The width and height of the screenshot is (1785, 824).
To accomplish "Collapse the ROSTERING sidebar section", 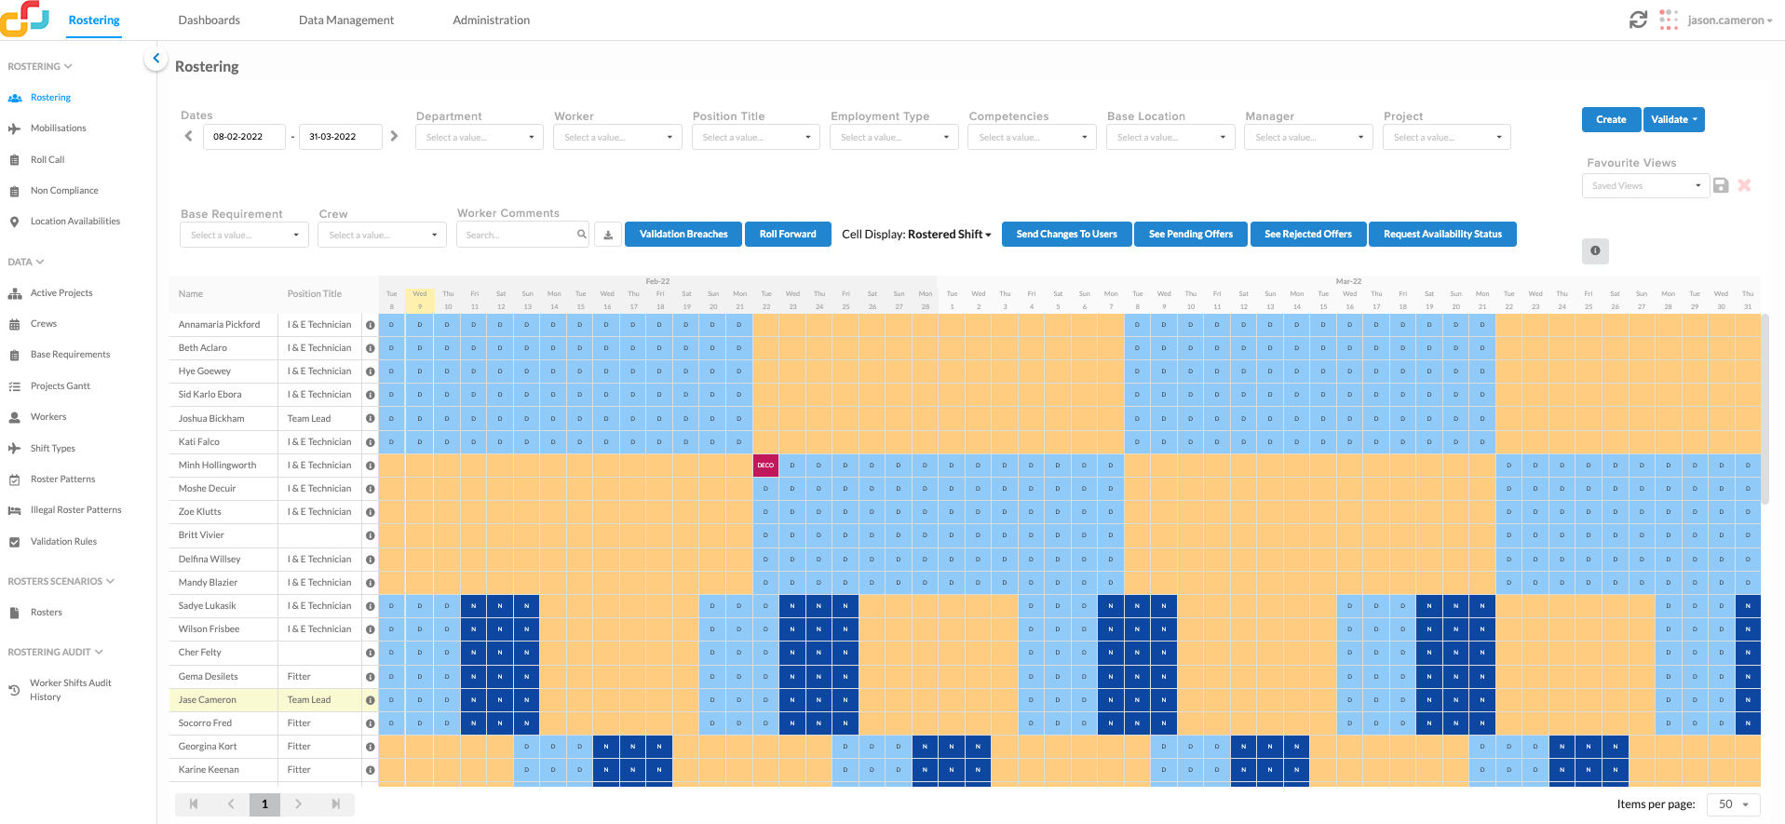I will click(40, 67).
